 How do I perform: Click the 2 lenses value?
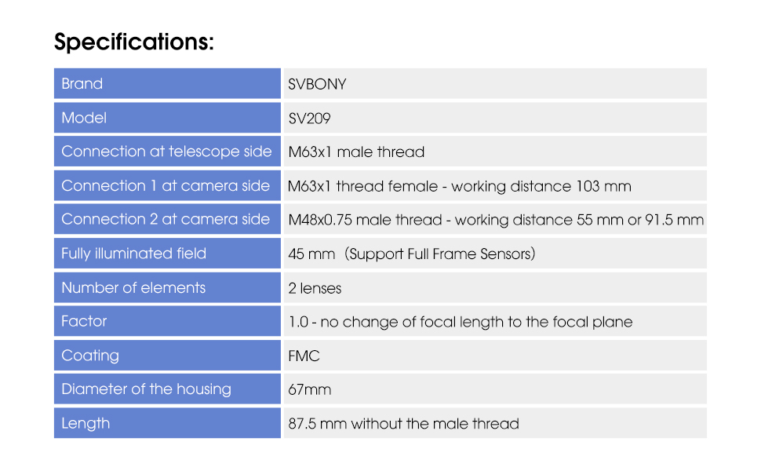(x=315, y=288)
